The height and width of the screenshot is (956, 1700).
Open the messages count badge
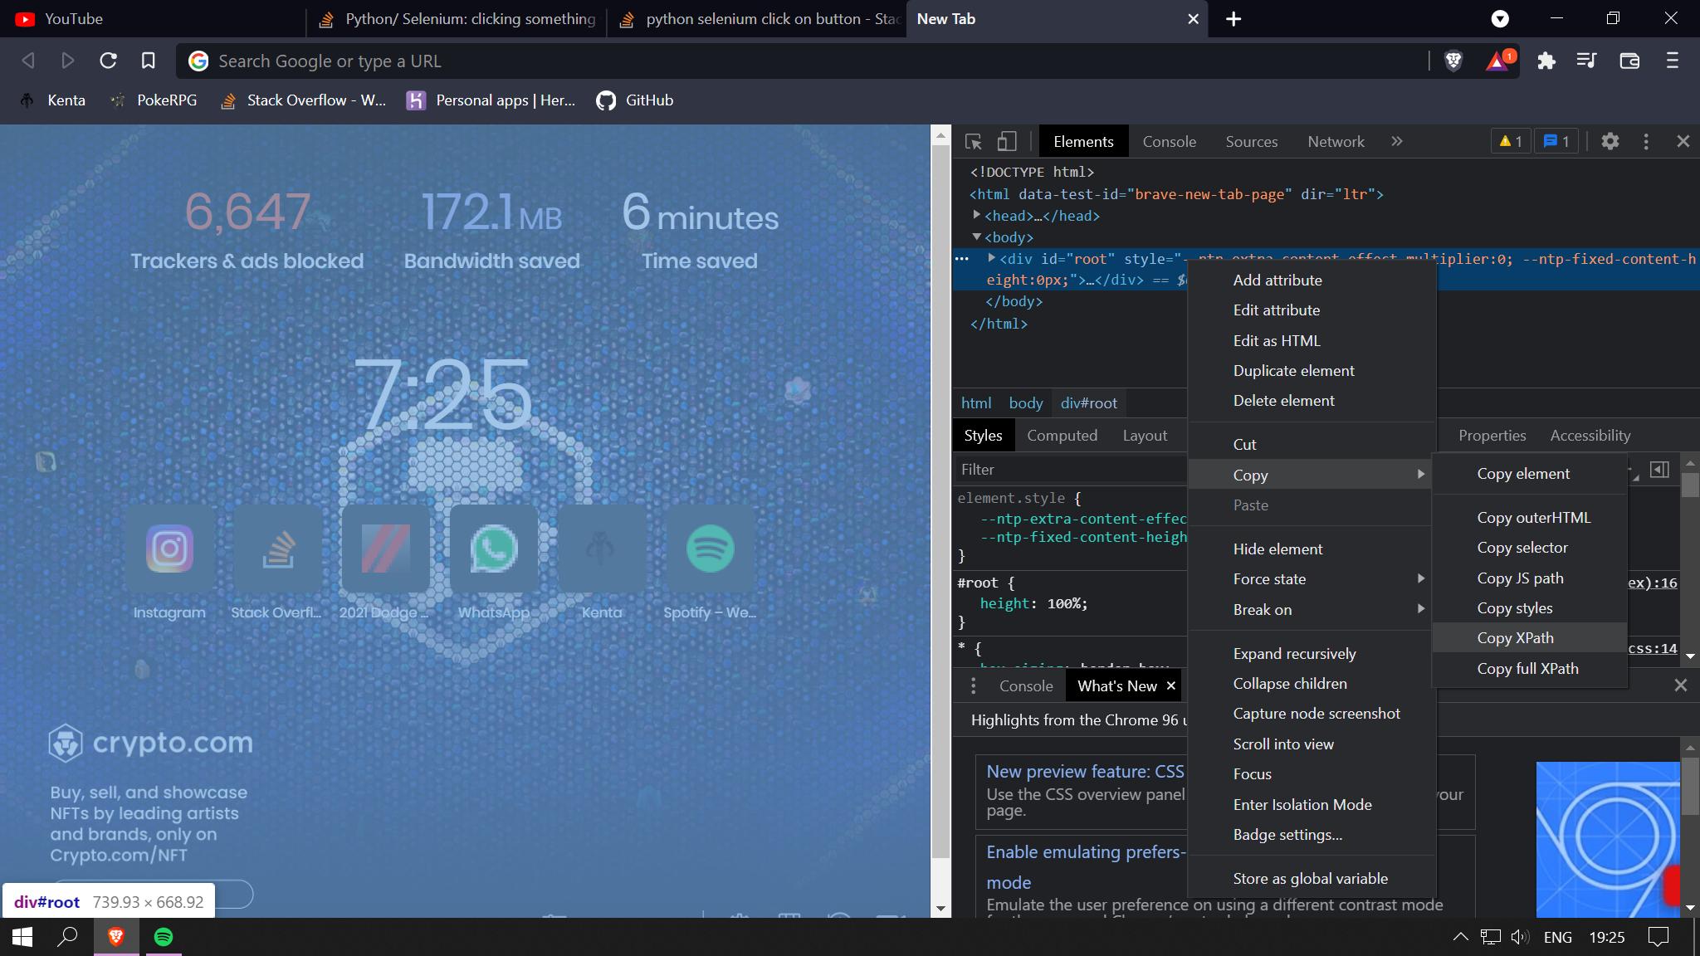pyautogui.click(x=1556, y=141)
